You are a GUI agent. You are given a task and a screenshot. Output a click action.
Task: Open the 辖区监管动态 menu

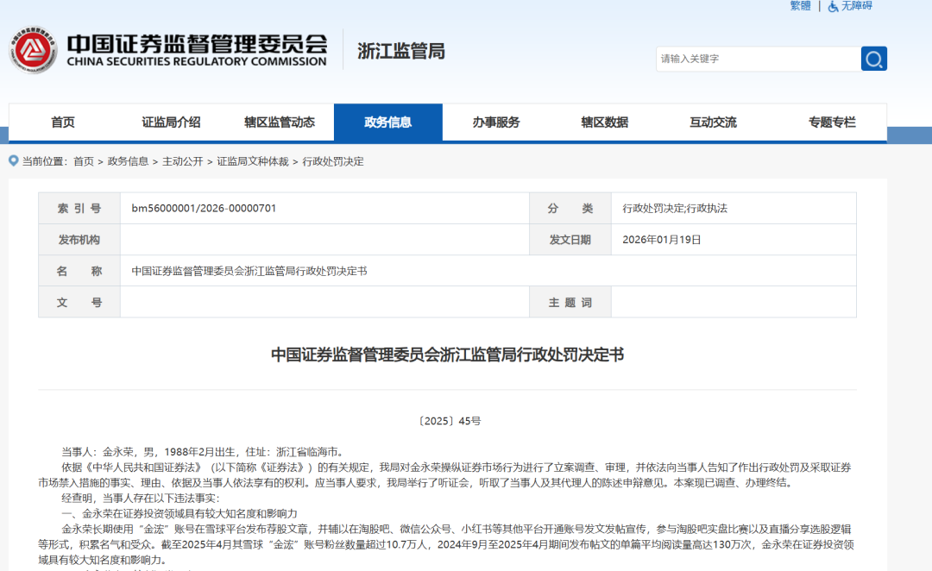pyautogui.click(x=281, y=122)
